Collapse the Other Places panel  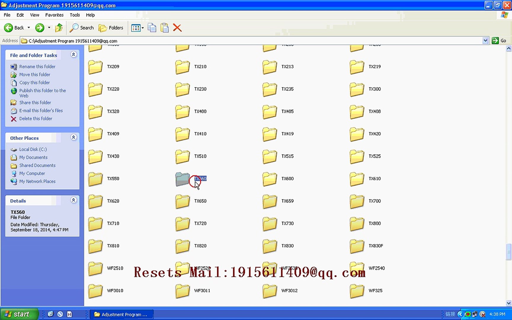[x=73, y=137]
